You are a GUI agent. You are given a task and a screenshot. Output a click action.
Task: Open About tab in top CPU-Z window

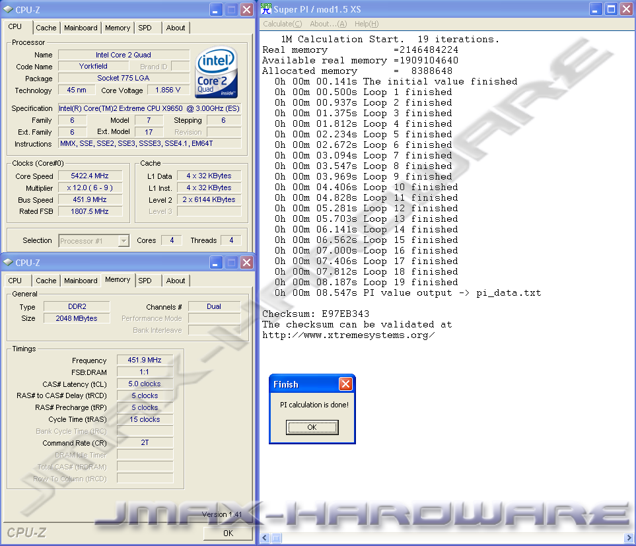click(x=176, y=28)
